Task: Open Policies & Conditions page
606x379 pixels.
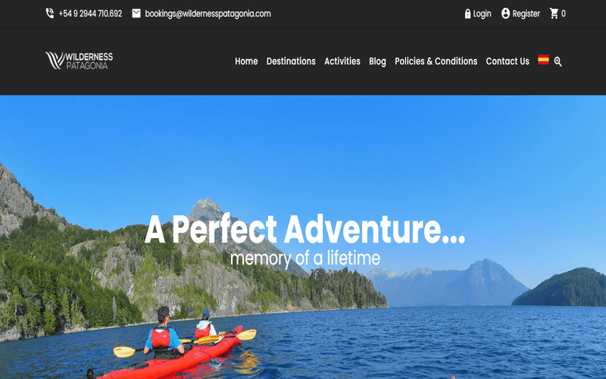Action: 436,61
